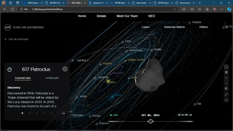233x131 pixels.
Task: Click the asteroid icon beside 617 Patroclus
Action: (10, 69)
